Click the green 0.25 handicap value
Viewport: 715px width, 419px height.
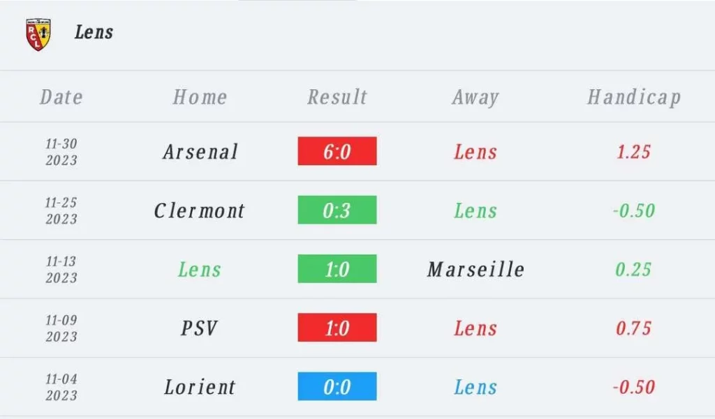click(633, 269)
